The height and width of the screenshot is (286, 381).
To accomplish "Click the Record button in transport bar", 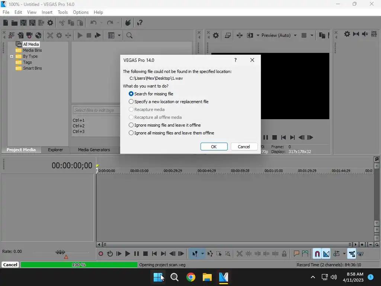I will pyautogui.click(x=101, y=254).
